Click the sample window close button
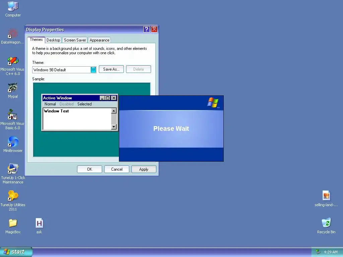The width and height of the screenshot is (343, 257). (114, 98)
